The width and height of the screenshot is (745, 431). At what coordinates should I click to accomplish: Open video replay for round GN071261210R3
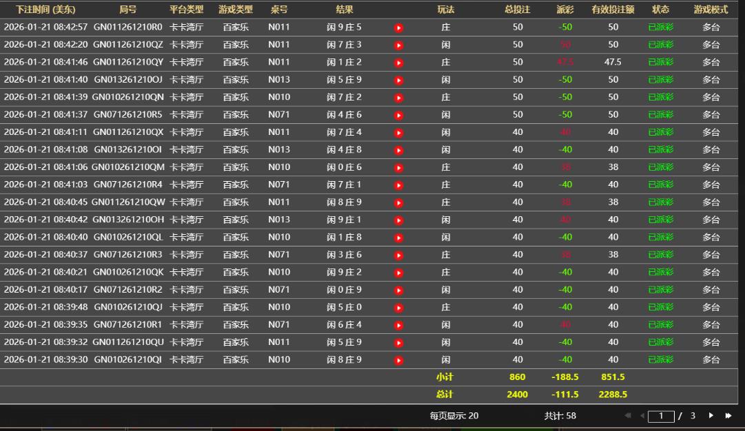click(398, 255)
